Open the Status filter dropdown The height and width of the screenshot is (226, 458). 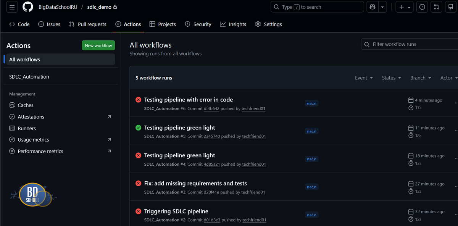click(391, 77)
